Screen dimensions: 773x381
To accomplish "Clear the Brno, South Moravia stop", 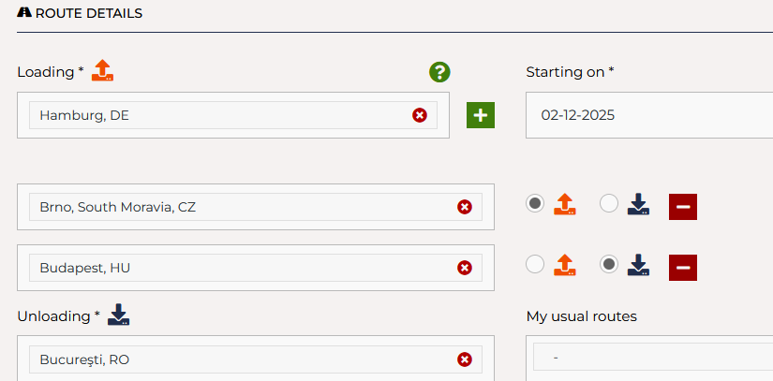I will click(464, 207).
